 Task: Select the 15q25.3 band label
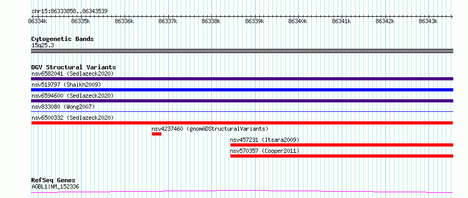coord(43,46)
